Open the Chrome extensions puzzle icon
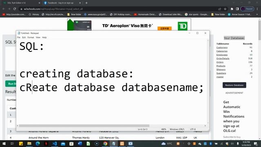261x147 pixels. click(x=232, y=9)
